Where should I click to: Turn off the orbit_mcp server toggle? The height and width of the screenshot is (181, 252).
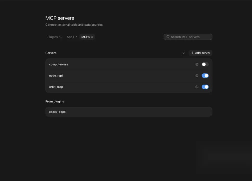pyautogui.click(x=205, y=87)
